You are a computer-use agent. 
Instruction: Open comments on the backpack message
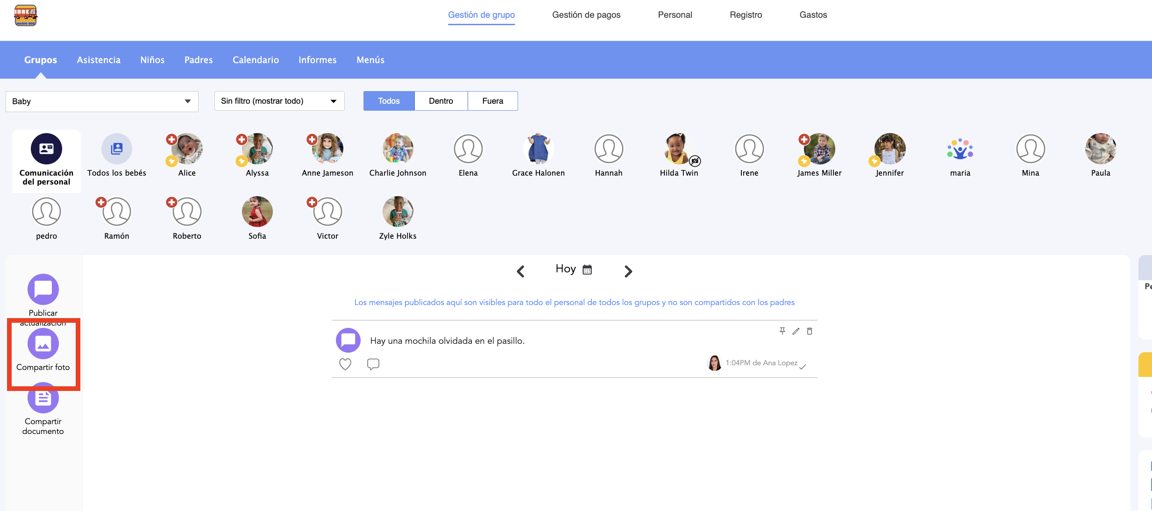click(373, 364)
